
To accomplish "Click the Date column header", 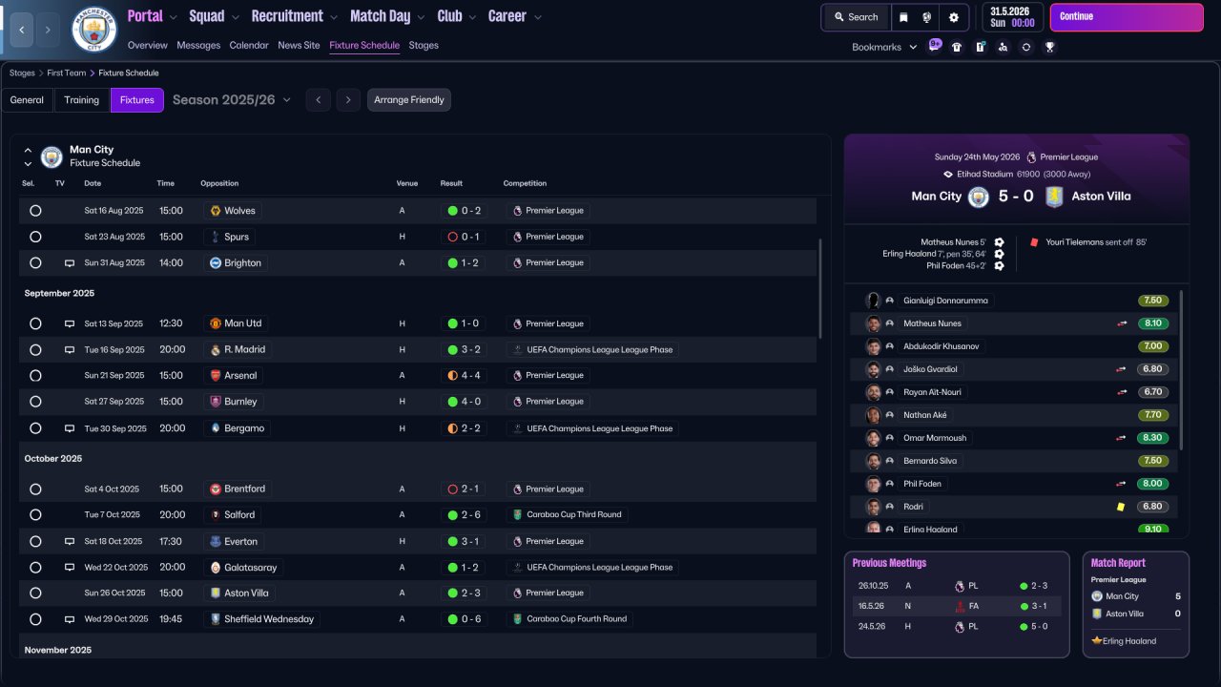I will pyautogui.click(x=93, y=183).
